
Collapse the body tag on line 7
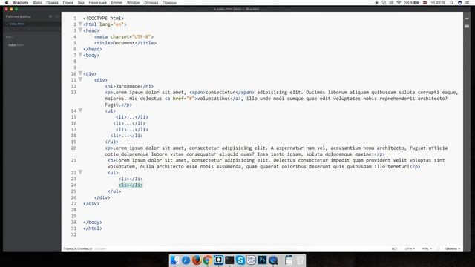click(80, 55)
